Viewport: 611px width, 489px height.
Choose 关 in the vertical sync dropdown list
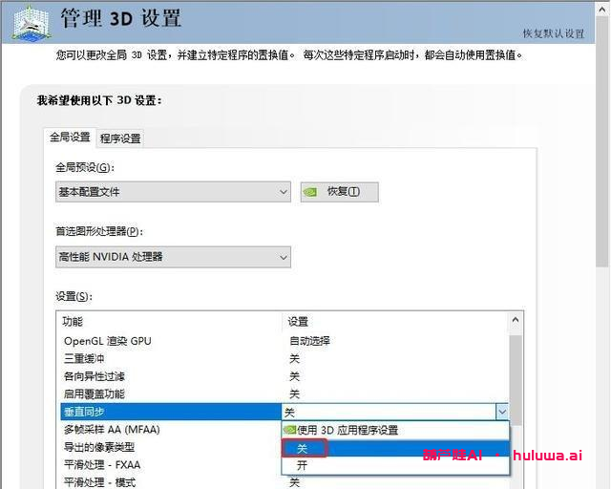point(303,448)
